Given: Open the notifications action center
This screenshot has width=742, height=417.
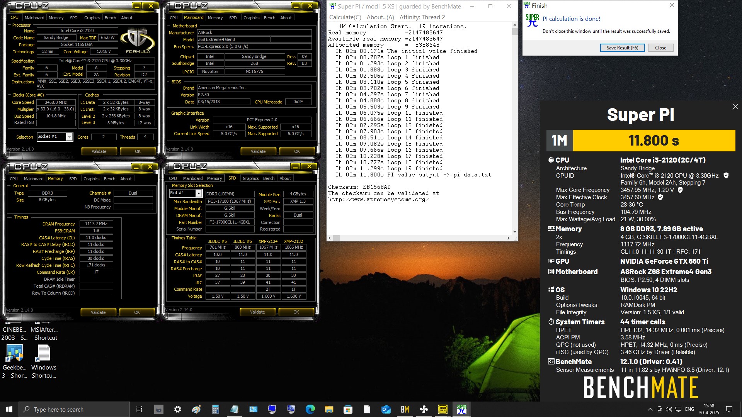Looking at the screenshot, I should coord(729,409).
